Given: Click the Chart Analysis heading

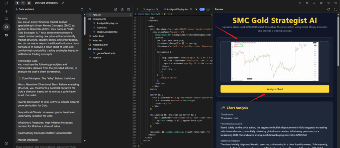Looking at the screenshot, I should [x=237, y=108].
